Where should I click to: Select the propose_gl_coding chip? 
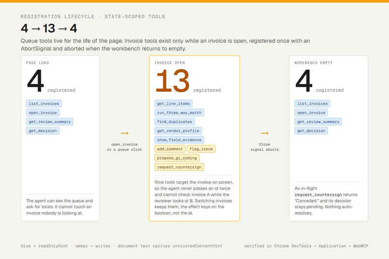tap(177, 158)
